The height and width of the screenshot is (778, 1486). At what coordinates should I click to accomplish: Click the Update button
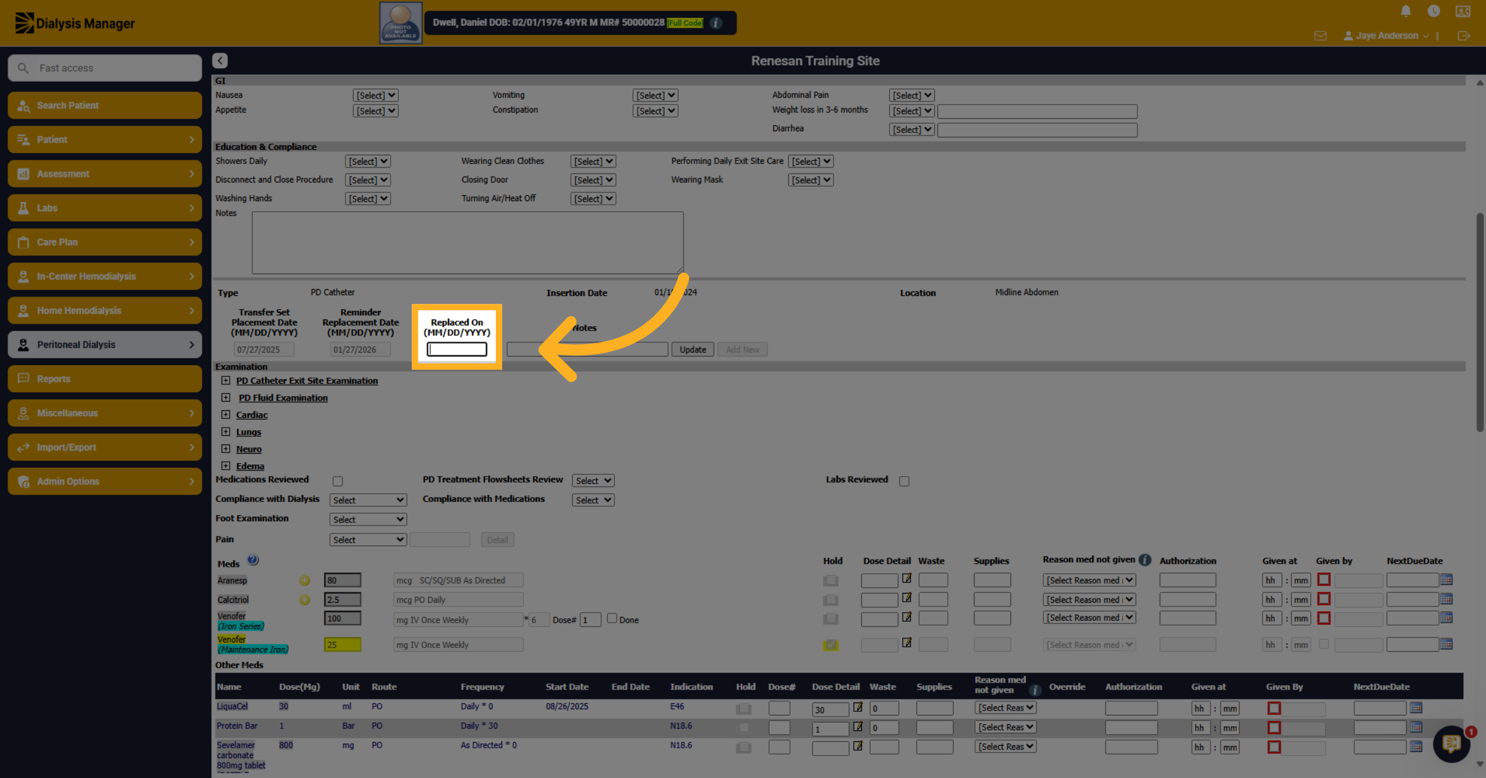[693, 350]
